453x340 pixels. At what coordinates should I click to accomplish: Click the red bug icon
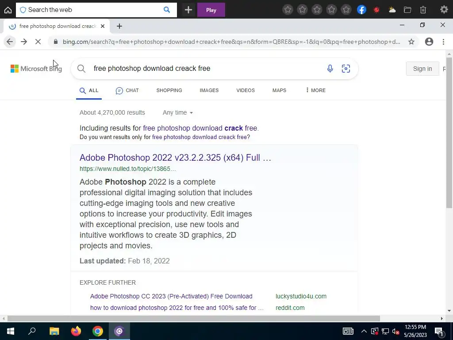[376, 10]
